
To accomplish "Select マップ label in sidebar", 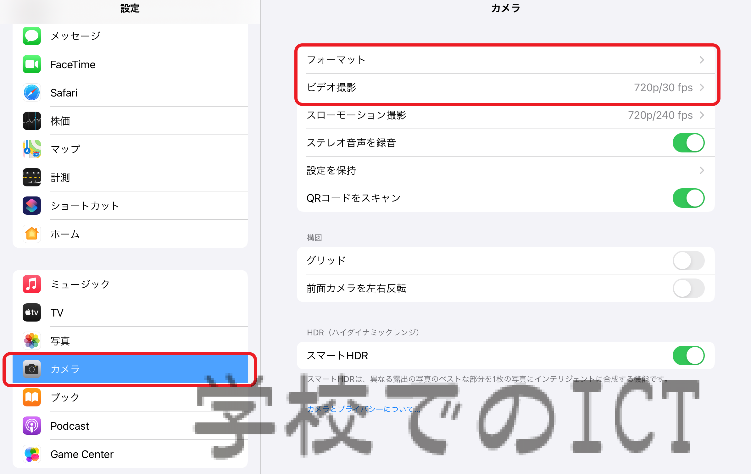I will point(65,149).
